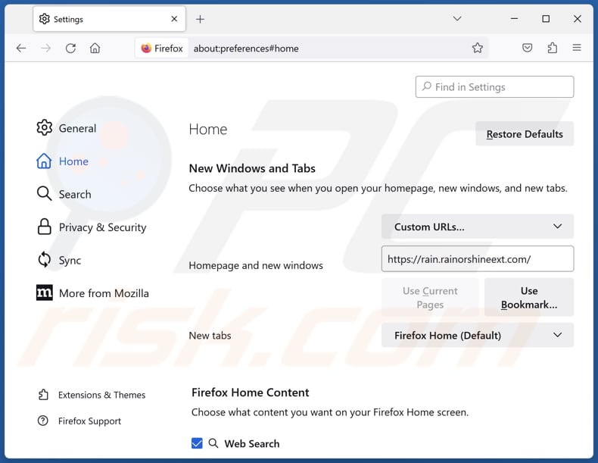Click the "New Windows and Tabs" heading
598x463 pixels.
pyautogui.click(x=252, y=168)
